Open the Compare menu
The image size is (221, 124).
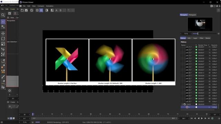[x=41, y=6]
